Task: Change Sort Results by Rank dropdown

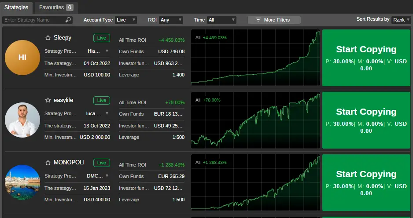Action: tap(401, 20)
